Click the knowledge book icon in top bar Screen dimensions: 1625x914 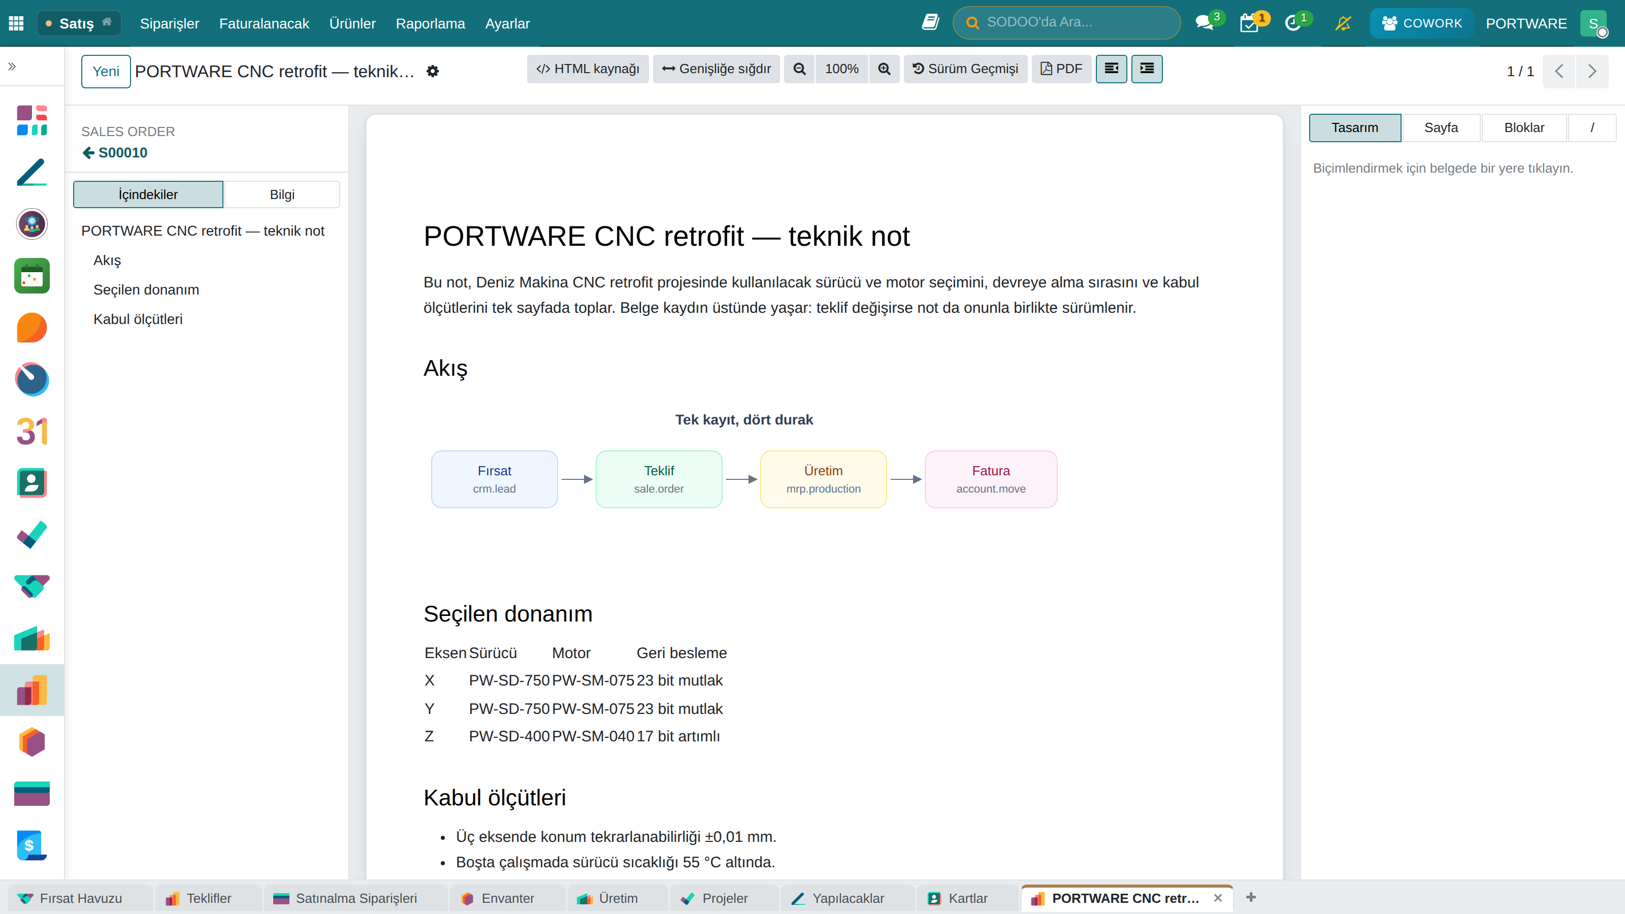pyautogui.click(x=930, y=23)
